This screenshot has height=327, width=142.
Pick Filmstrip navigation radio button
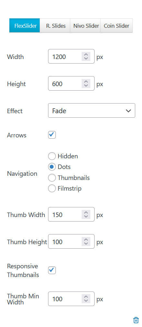52,189
